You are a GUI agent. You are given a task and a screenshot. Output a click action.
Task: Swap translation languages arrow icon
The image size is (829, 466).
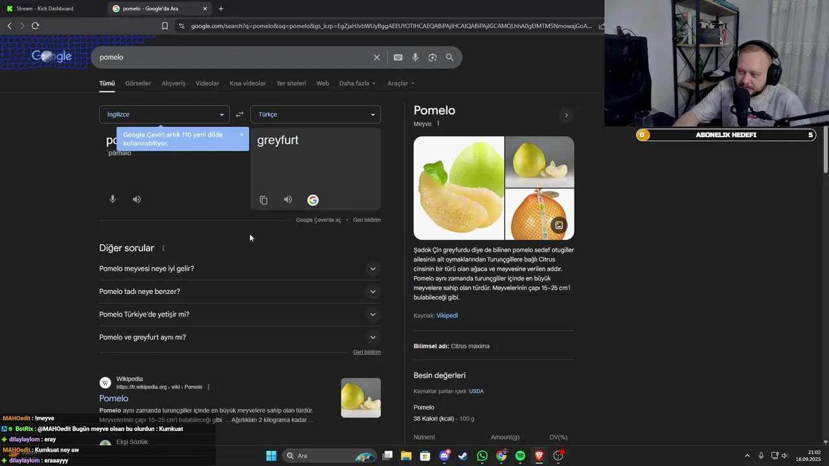240,115
